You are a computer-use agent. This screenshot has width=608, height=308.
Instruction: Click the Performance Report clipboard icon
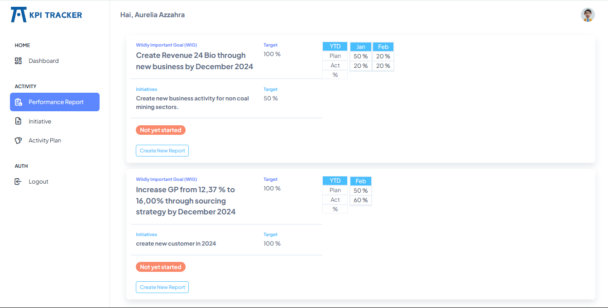coord(18,102)
